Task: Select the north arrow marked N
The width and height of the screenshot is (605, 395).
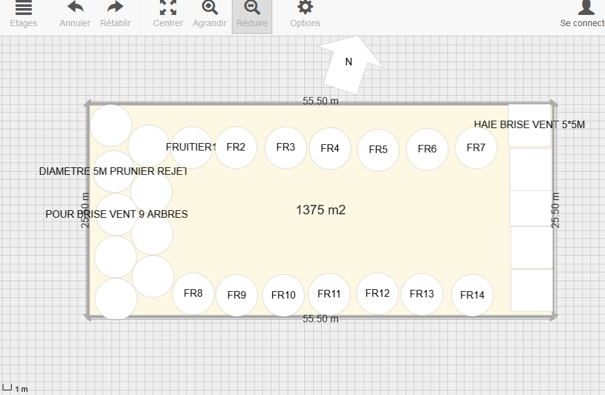Action: [x=349, y=62]
